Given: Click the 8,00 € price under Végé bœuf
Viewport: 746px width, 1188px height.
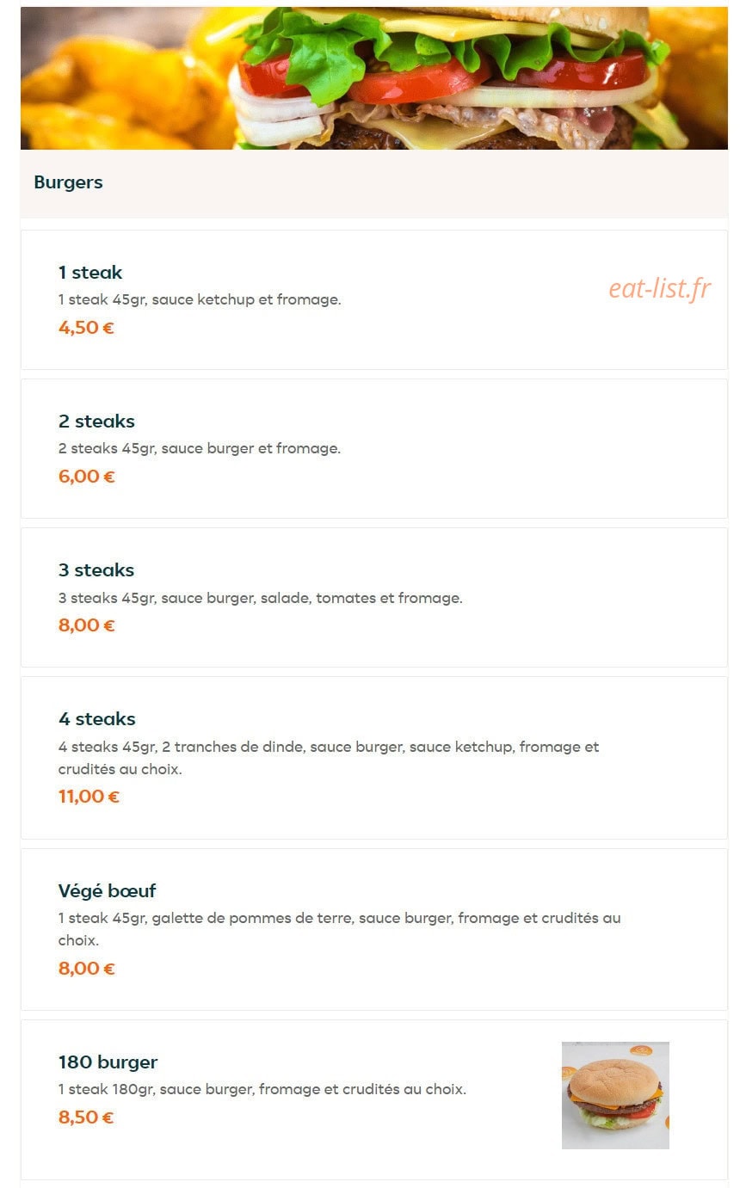Looking at the screenshot, I should (86, 969).
